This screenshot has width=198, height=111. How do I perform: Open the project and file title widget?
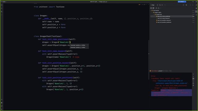pos(99,2)
